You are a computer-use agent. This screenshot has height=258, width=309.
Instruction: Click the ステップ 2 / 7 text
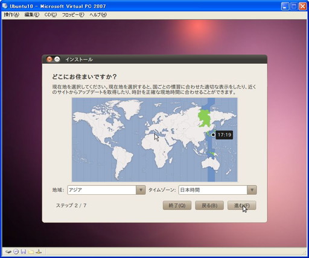pos(71,206)
